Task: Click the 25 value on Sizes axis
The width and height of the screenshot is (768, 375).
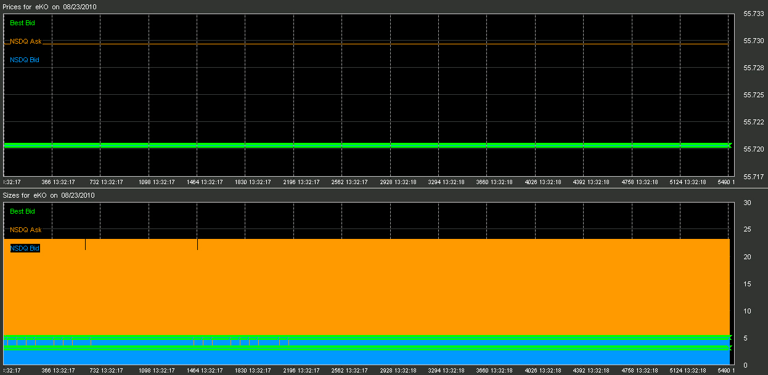Action: click(x=747, y=230)
